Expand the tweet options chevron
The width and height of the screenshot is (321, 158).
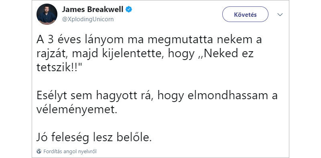coord(280,14)
